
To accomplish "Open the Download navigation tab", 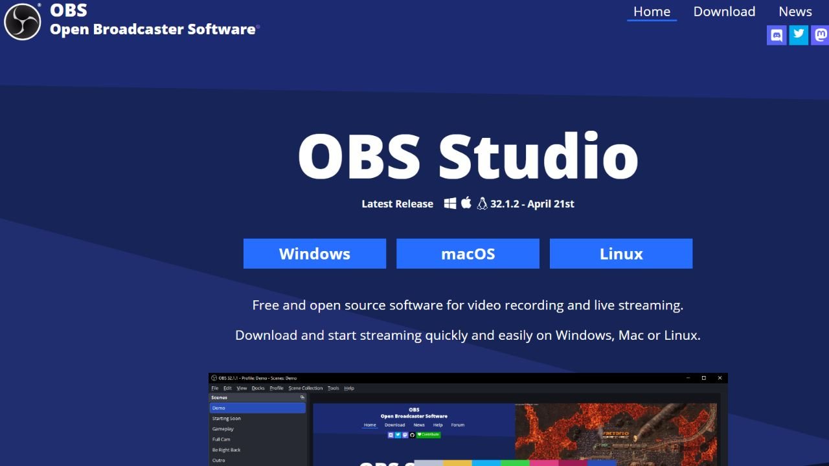I will [x=724, y=12].
